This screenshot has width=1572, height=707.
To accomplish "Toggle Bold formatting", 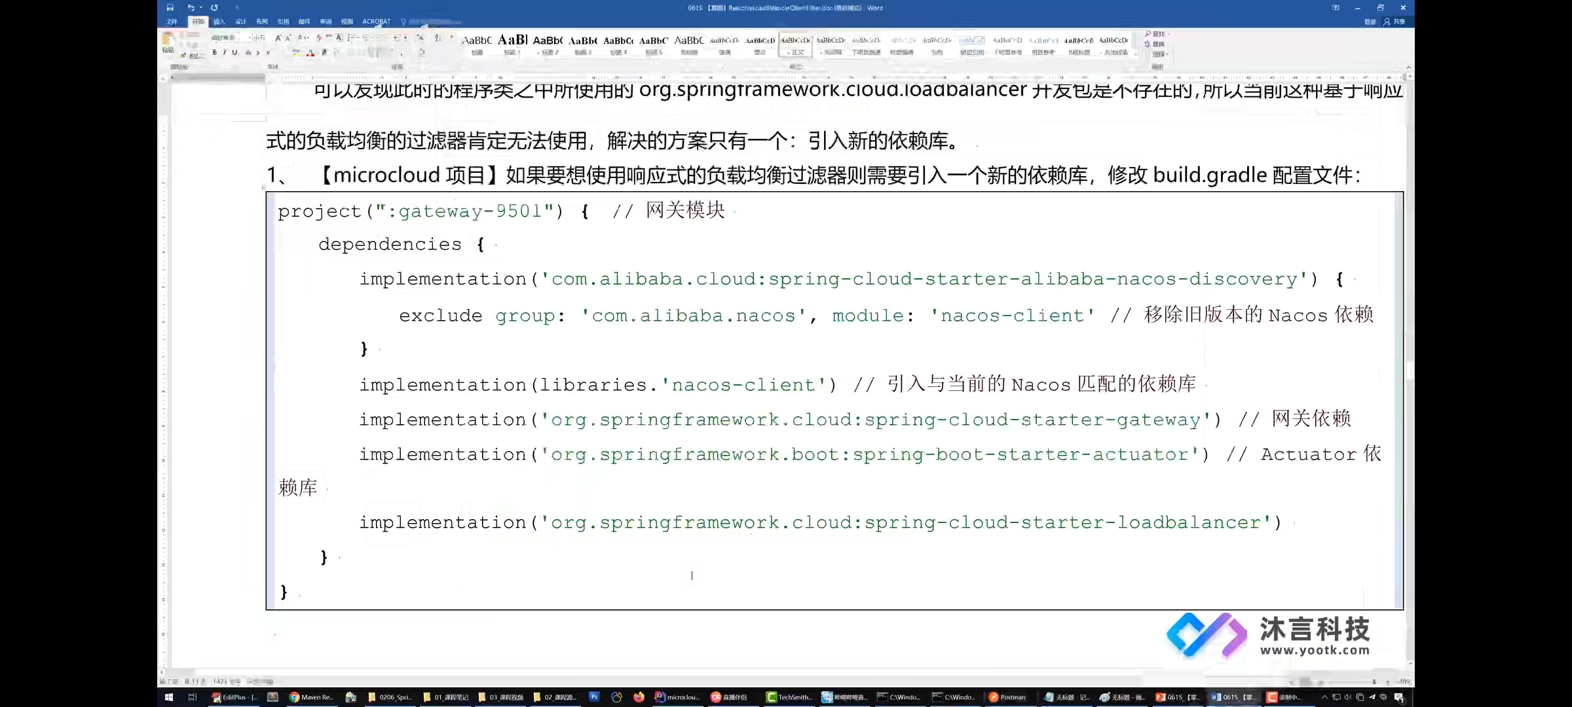I will click(214, 52).
